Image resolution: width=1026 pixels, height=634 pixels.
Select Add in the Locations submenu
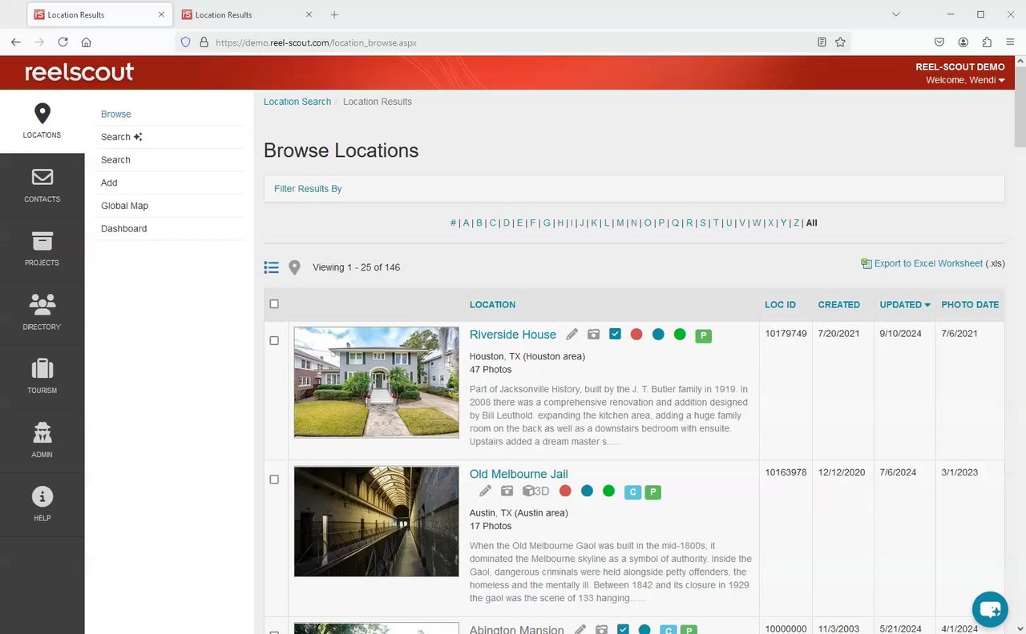click(x=109, y=183)
